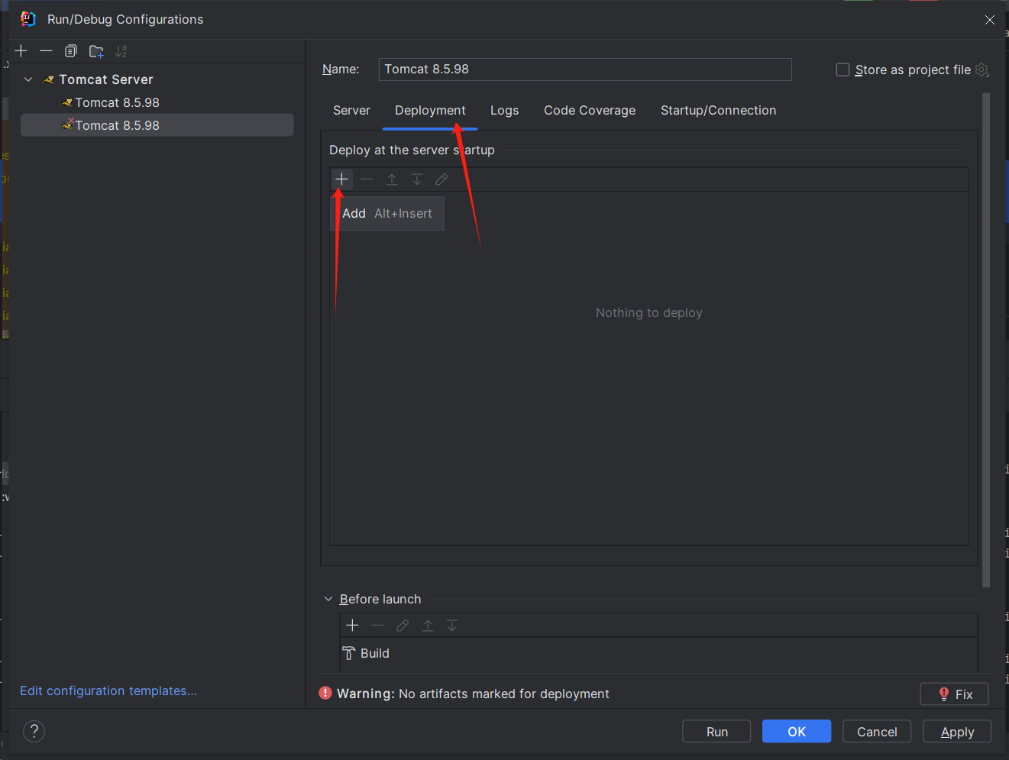
Task: Add artifact with plus icon in Deploy toolbar
Action: 341,179
